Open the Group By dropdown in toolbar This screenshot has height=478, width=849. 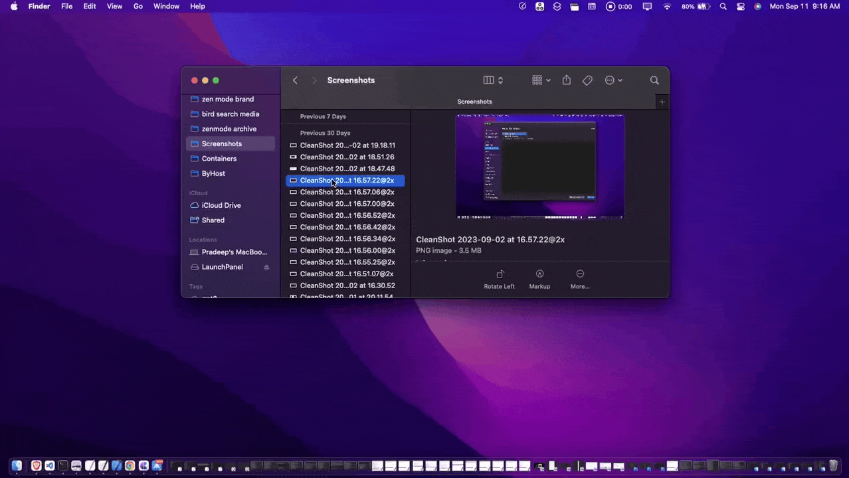[541, 80]
